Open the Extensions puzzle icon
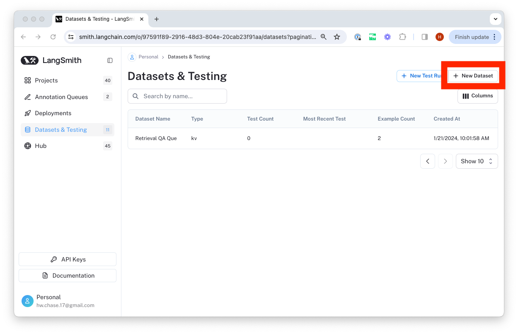 pyautogui.click(x=402, y=37)
